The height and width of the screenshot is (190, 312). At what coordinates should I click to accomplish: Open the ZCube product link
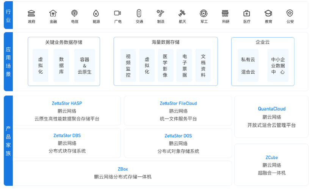[x=271, y=157]
